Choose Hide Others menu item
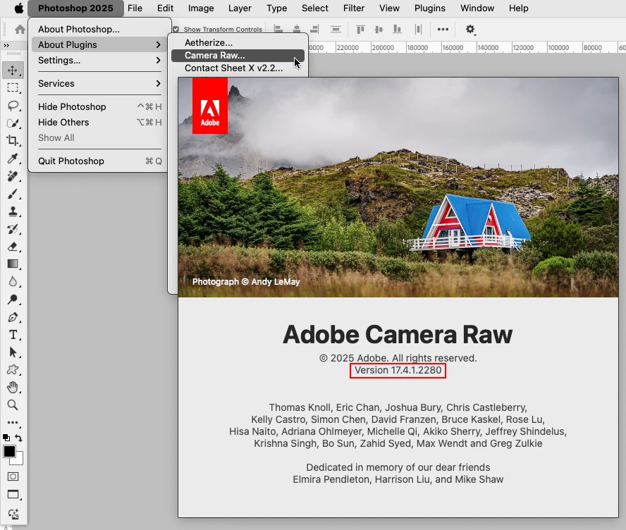The height and width of the screenshot is (530, 626). 99,122
